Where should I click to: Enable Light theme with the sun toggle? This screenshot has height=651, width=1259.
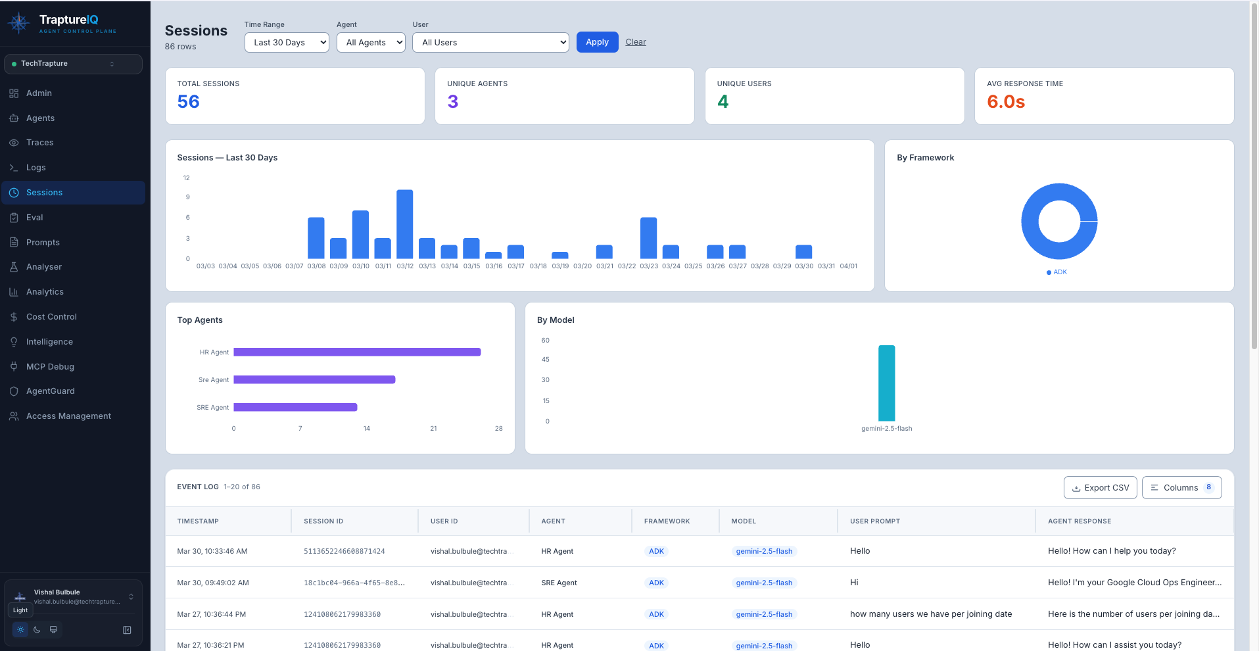(19, 629)
